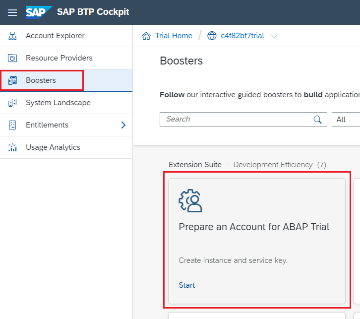This screenshot has width=360, height=319.
Task: Open the c4f82bf7trial breadcrumb dropdown arrow
Action: click(x=274, y=36)
